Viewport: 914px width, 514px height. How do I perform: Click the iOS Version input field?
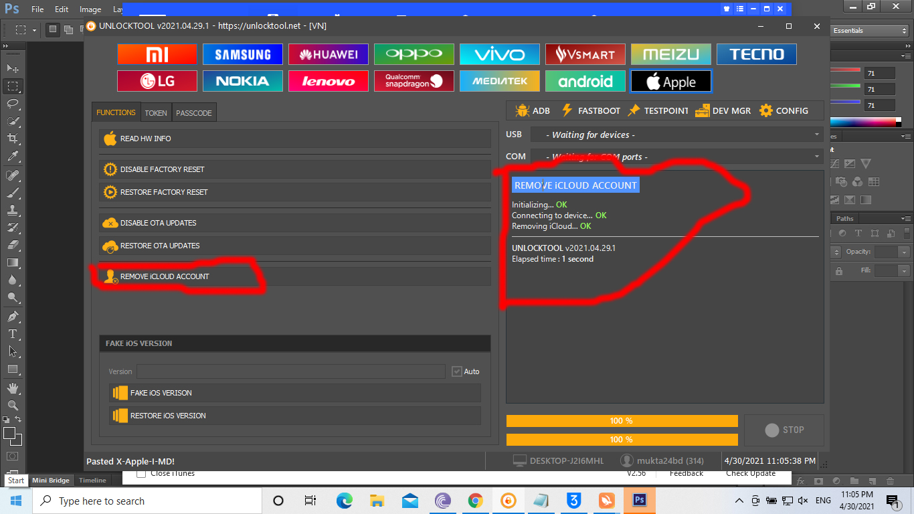(291, 371)
